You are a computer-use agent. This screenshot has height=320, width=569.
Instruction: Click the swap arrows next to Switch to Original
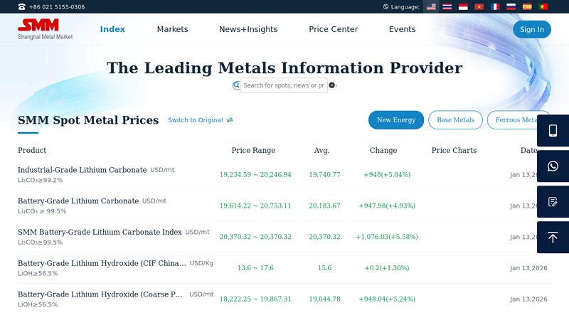click(230, 120)
